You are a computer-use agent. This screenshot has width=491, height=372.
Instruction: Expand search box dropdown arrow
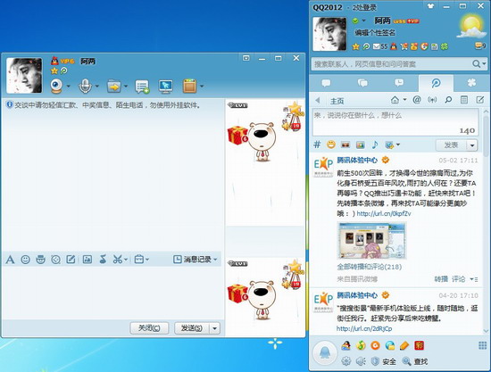coord(485,64)
